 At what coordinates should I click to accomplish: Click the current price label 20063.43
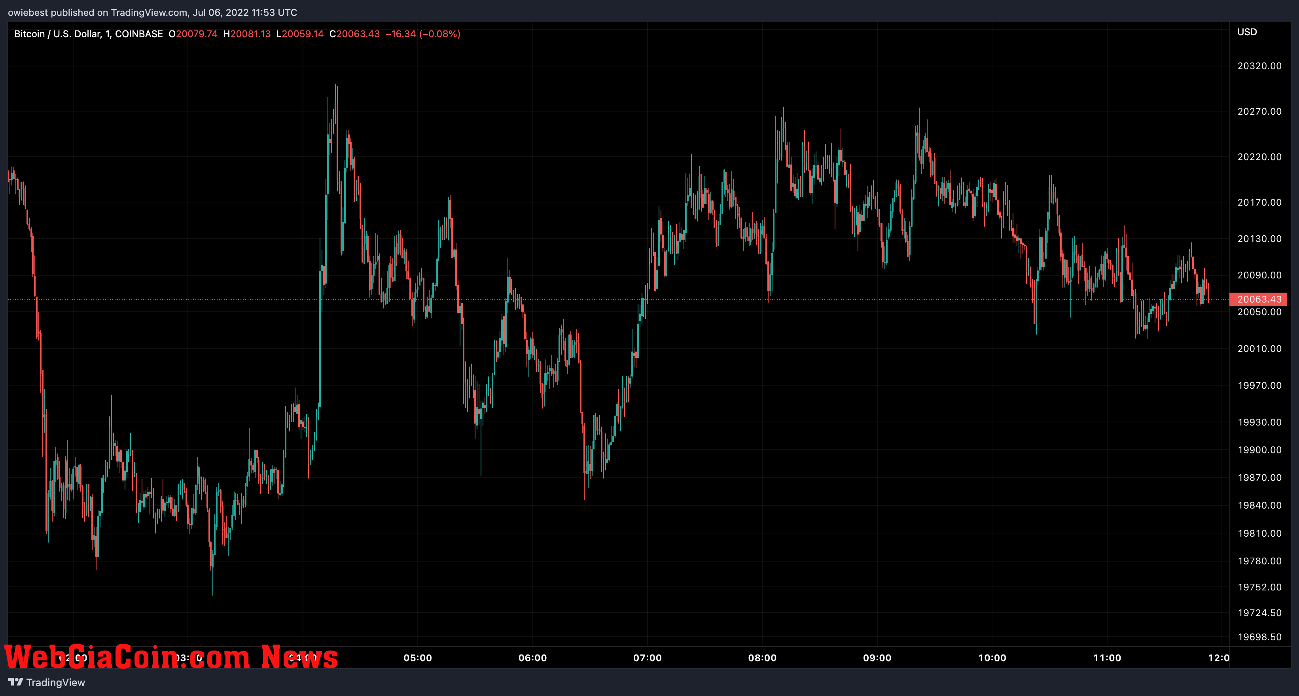coord(1259,299)
